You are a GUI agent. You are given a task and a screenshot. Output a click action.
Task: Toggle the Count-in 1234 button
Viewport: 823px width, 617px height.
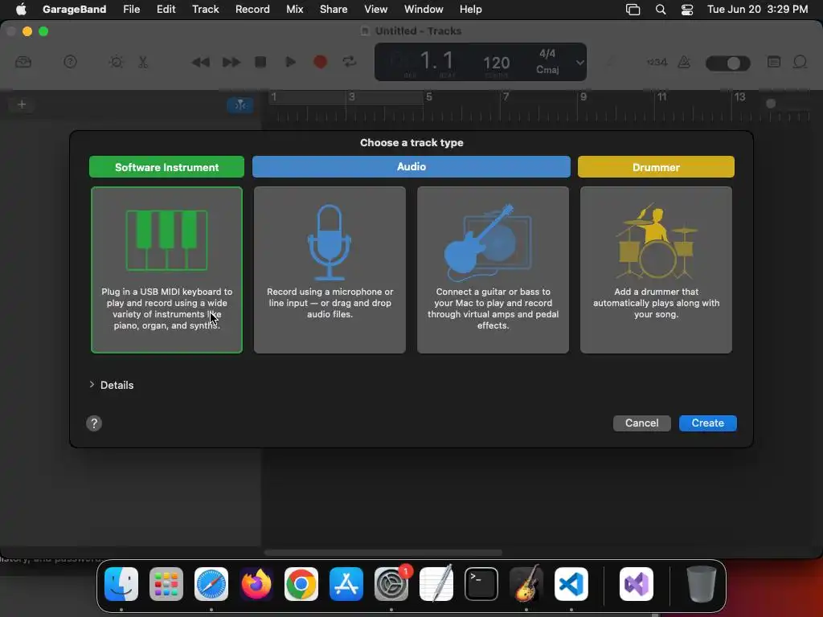(657, 62)
